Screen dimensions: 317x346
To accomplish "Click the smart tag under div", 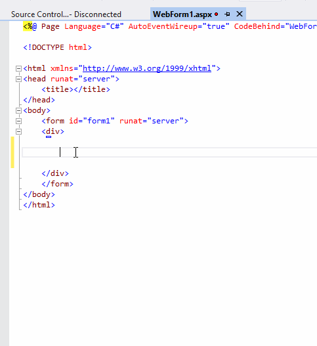I will (49, 137).
